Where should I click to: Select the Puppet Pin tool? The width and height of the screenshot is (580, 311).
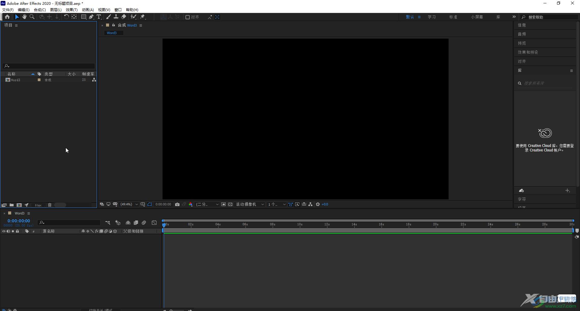[x=143, y=17]
